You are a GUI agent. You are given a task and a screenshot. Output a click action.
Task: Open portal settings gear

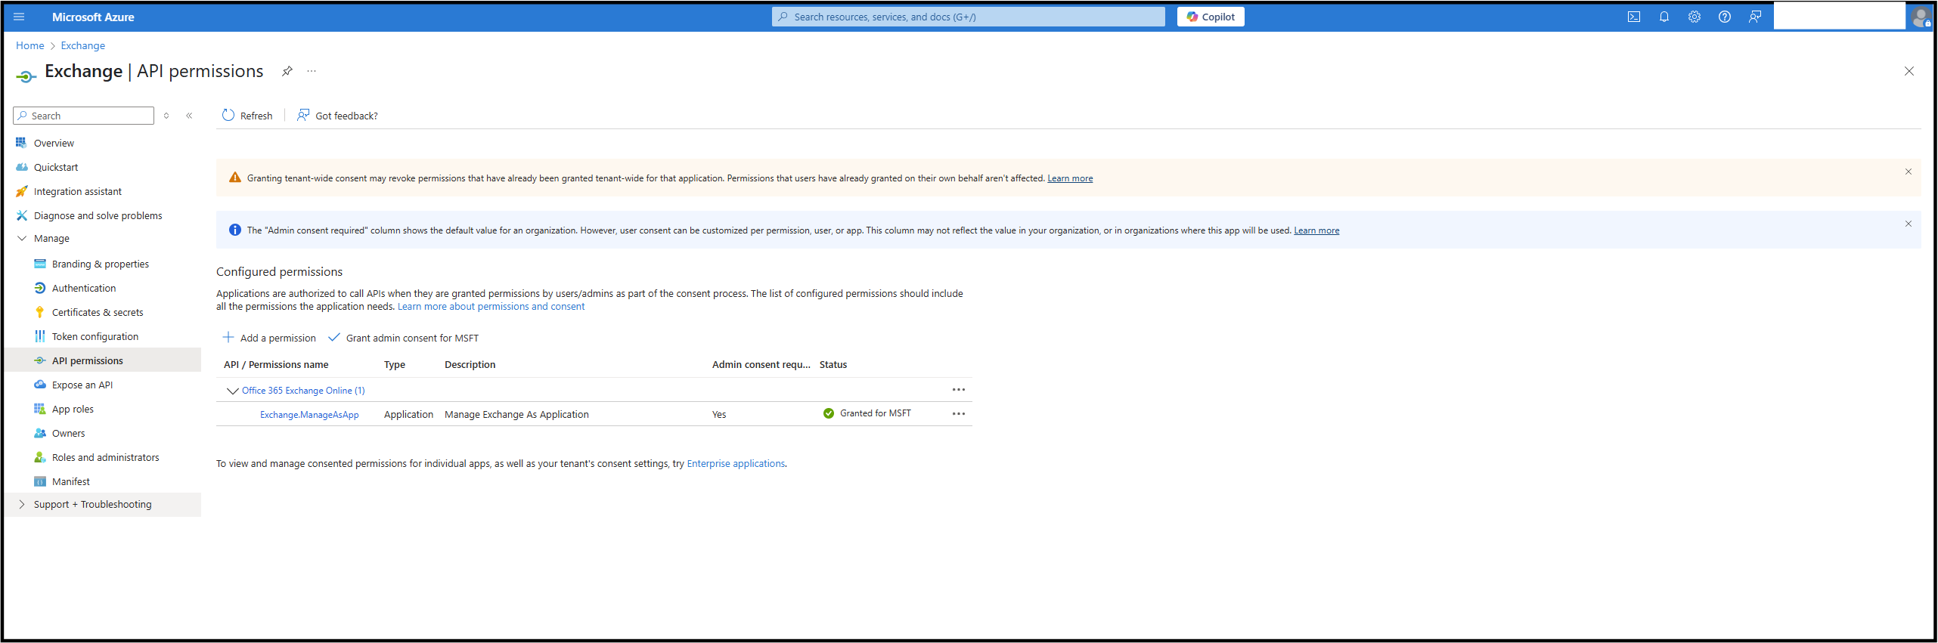click(1695, 17)
